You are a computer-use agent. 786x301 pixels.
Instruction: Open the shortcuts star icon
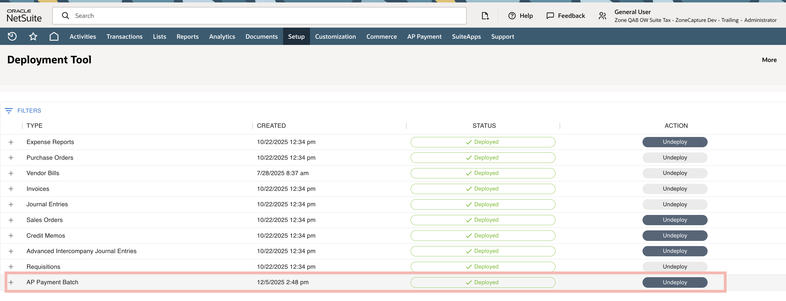pos(33,37)
